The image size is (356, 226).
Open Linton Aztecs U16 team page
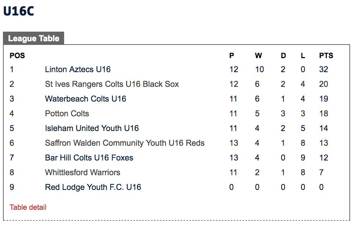[x=78, y=69]
